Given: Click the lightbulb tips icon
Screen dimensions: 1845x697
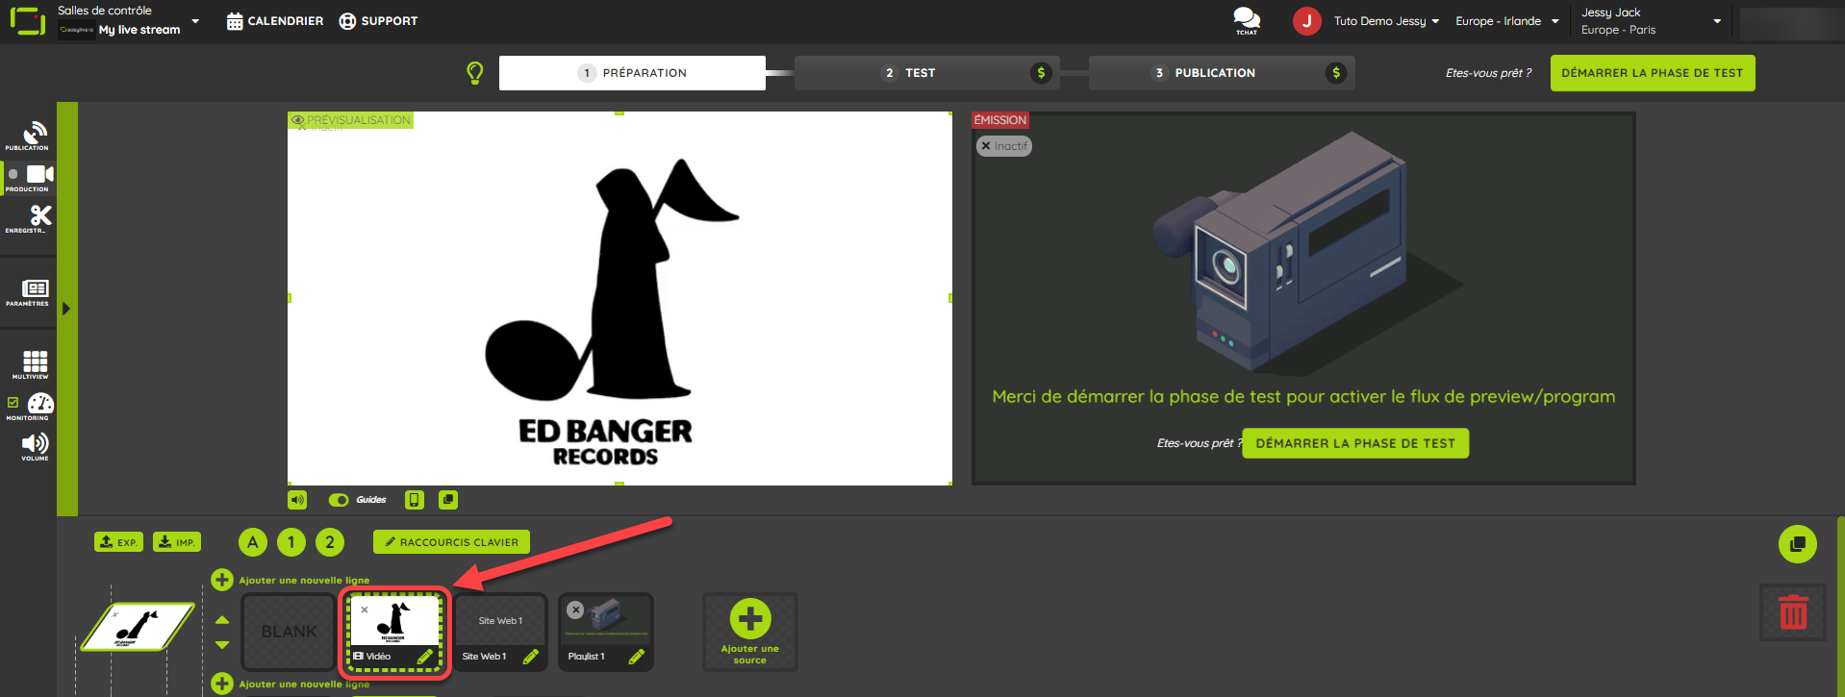Looking at the screenshot, I should tap(475, 73).
